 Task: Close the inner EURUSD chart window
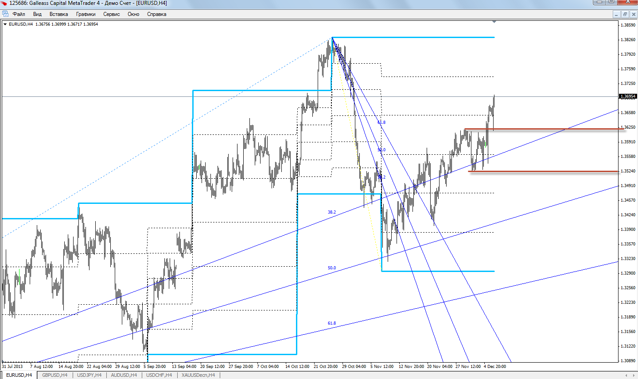[x=633, y=14]
